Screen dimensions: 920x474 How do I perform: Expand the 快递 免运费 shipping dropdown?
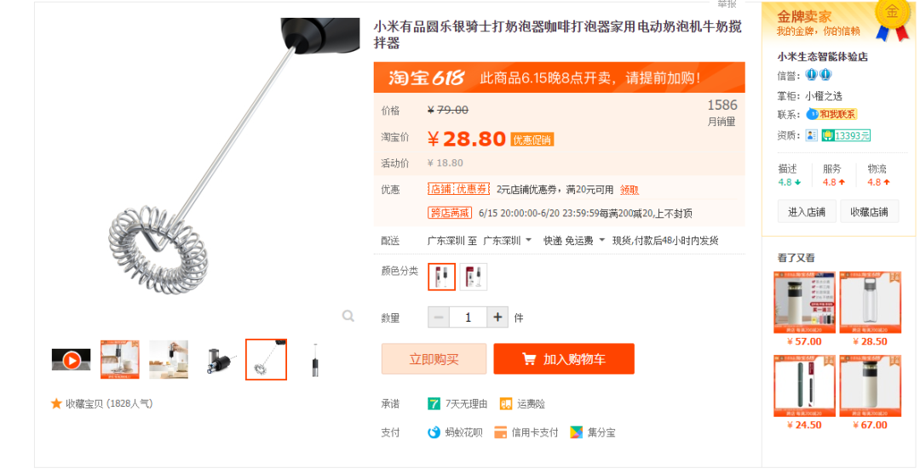[x=574, y=241]
